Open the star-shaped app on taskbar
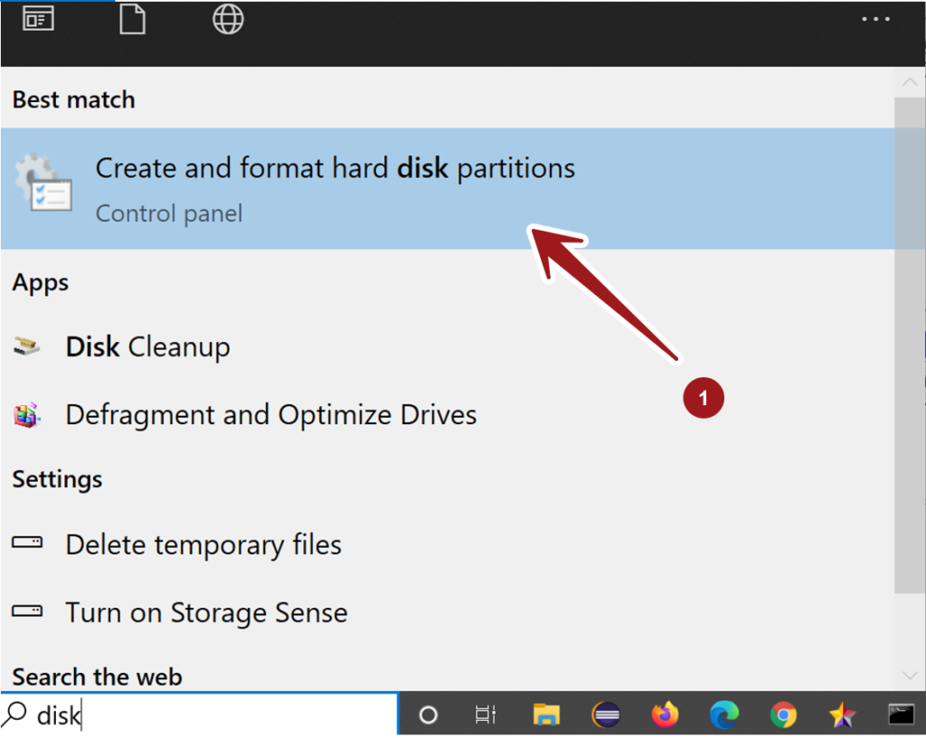The width and height of the screenshot is (926, 738). tap(842, 715)
